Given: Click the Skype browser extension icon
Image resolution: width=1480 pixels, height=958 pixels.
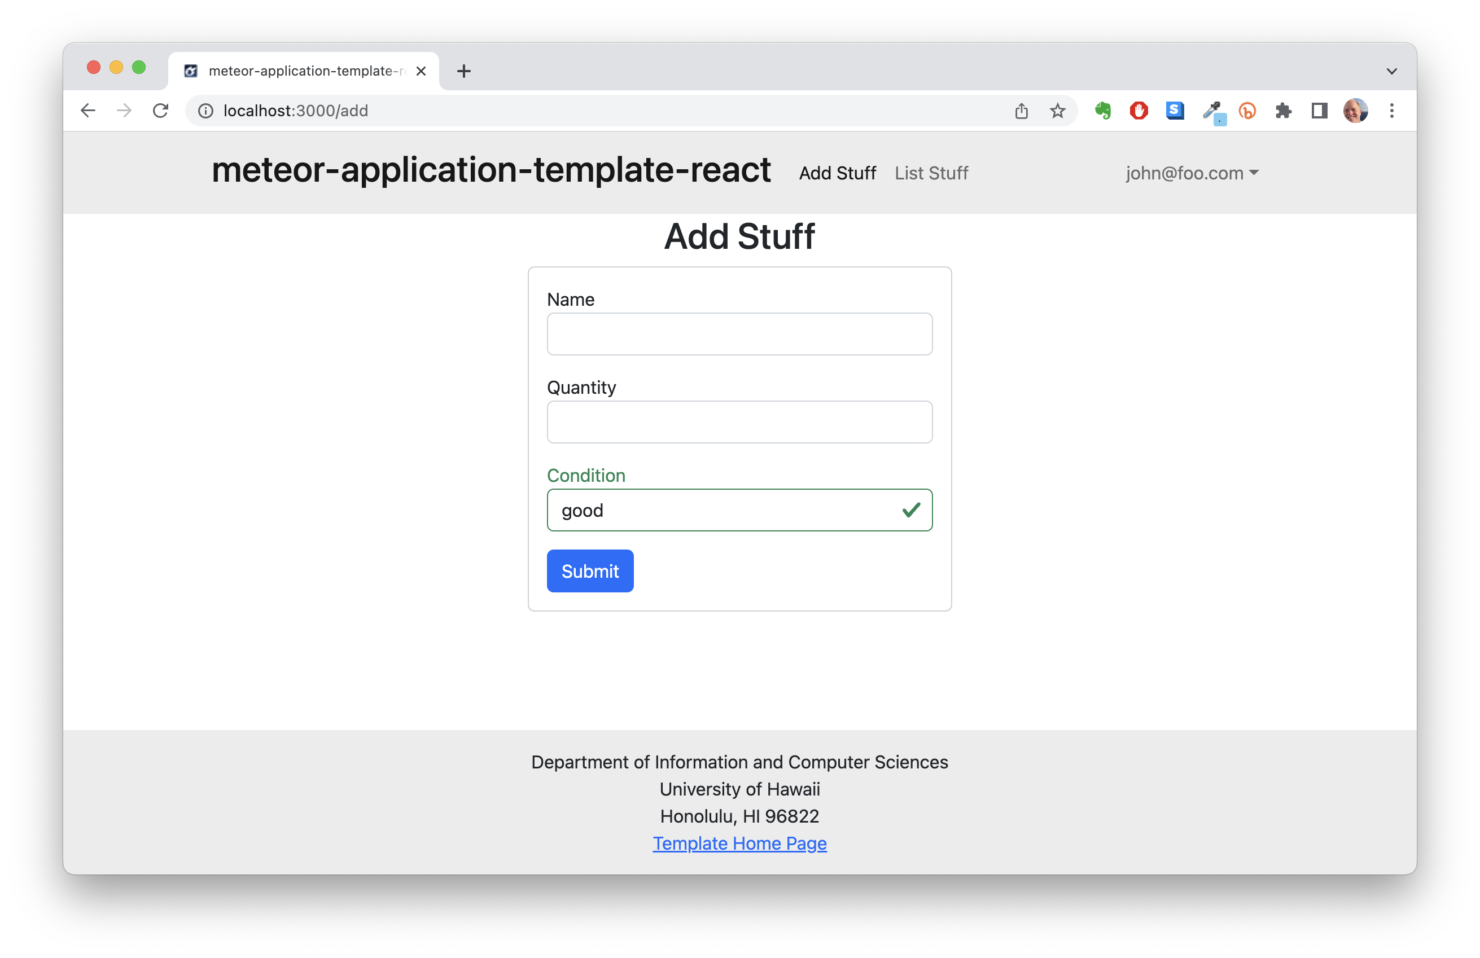Looking at the screenshot, I should click(1174, 110).
